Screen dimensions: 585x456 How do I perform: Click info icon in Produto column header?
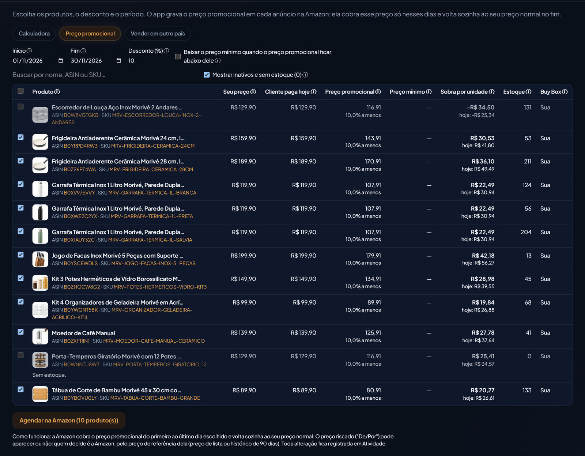(57, 92)
